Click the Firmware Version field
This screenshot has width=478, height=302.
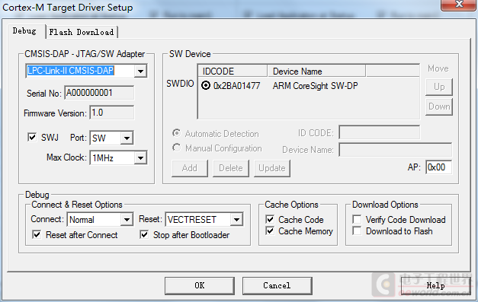pyautogui.click(x=111, y=113)
